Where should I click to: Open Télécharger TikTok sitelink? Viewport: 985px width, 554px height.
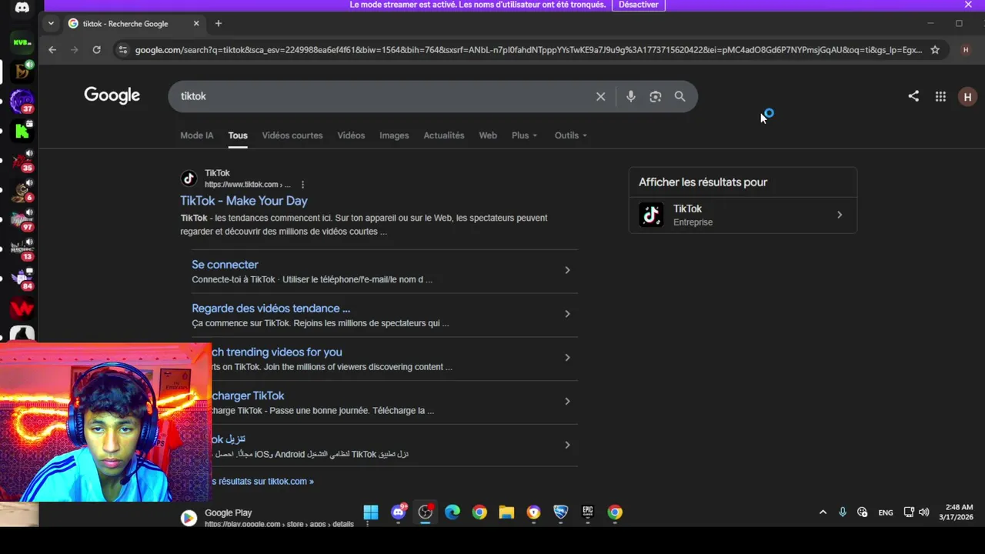tap(248, 395)
